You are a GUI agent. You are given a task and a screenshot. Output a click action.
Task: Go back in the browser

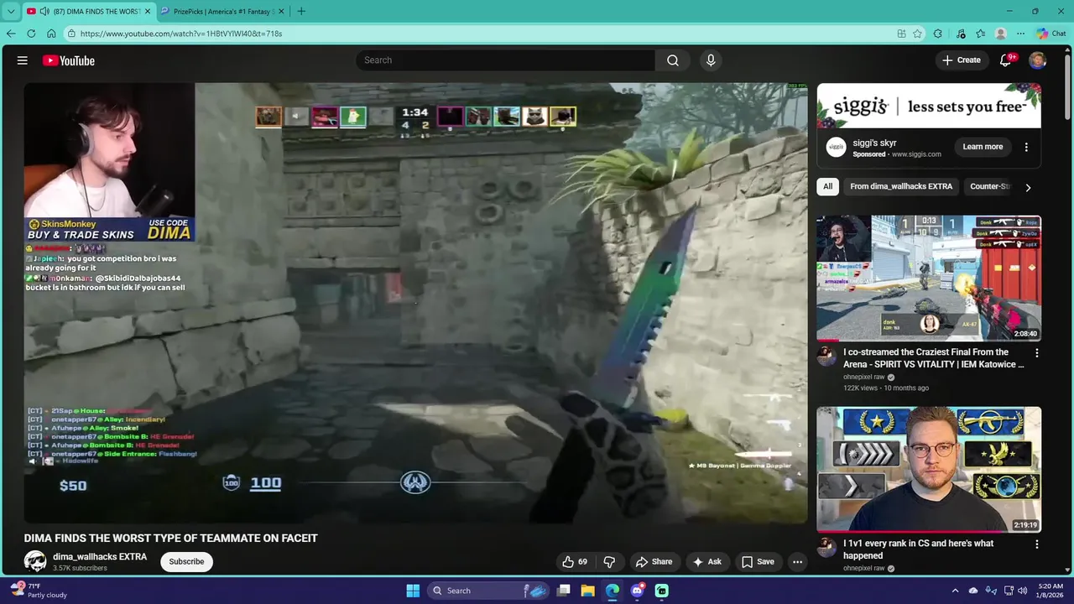pos(11,34)
